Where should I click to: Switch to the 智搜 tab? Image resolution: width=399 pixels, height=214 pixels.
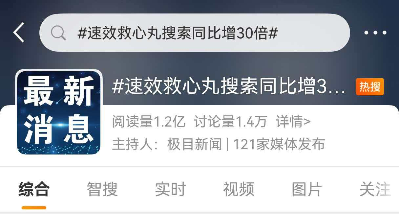(102, 189)
